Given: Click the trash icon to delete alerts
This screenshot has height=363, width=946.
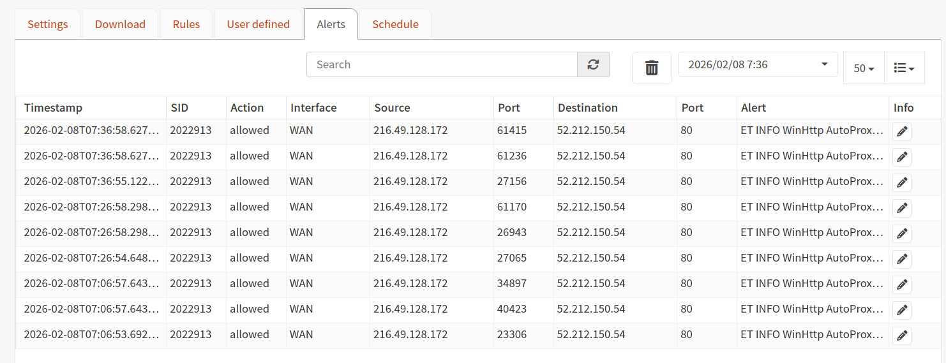Looking at the screenshot, I should coord(652,68).
